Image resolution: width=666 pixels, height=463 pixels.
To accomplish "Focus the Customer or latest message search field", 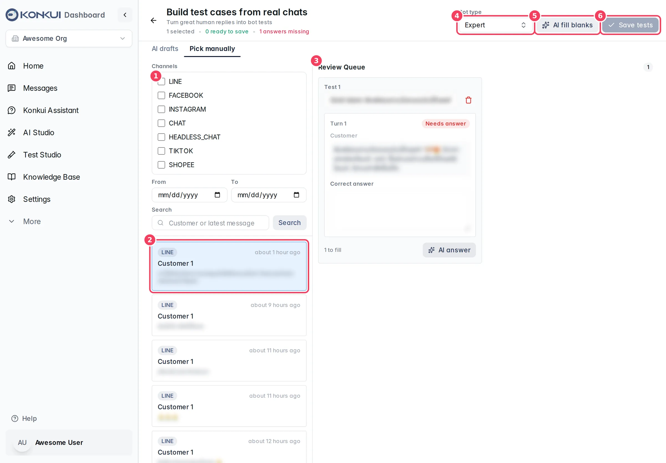I will click(210, 223).
